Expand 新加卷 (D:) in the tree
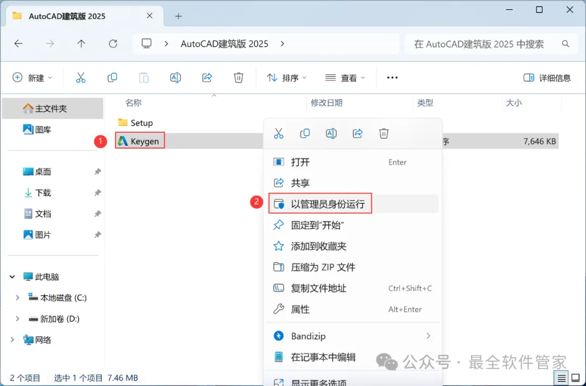Viewport: 586px width, 386px height. [17, 319]
